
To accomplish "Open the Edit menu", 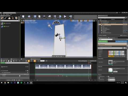I will (4, 14).
